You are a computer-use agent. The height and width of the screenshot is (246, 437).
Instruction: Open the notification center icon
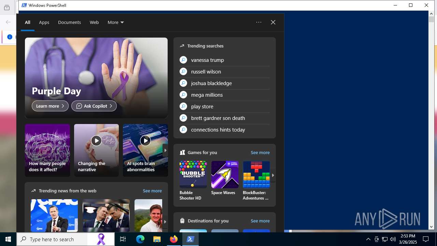[x=426, y=239]
